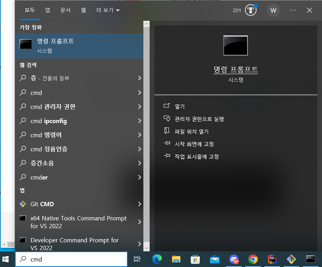Open the Mail app from the taskbar
Image resolution: width=322 pixels, height=267 pixels.
(214, 259)
